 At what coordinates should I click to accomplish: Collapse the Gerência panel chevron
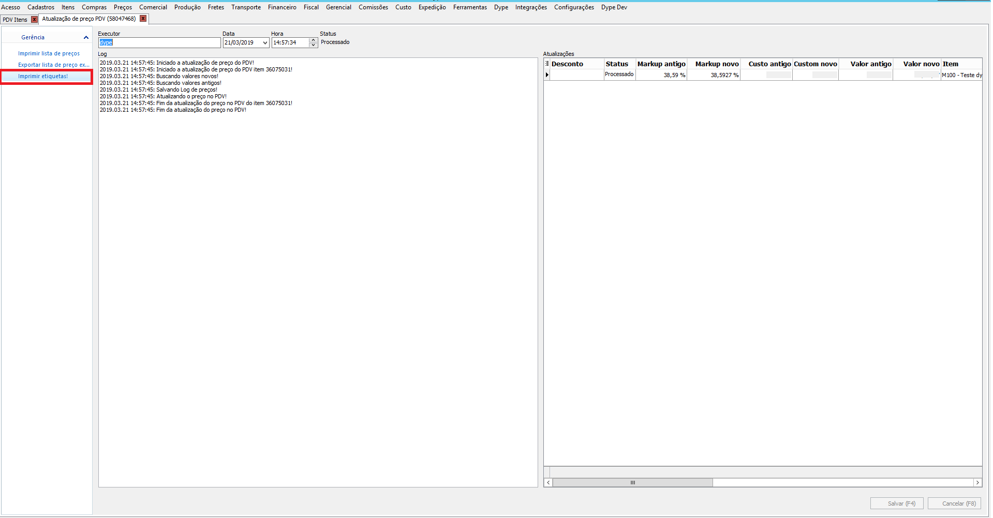click(86, 37)
